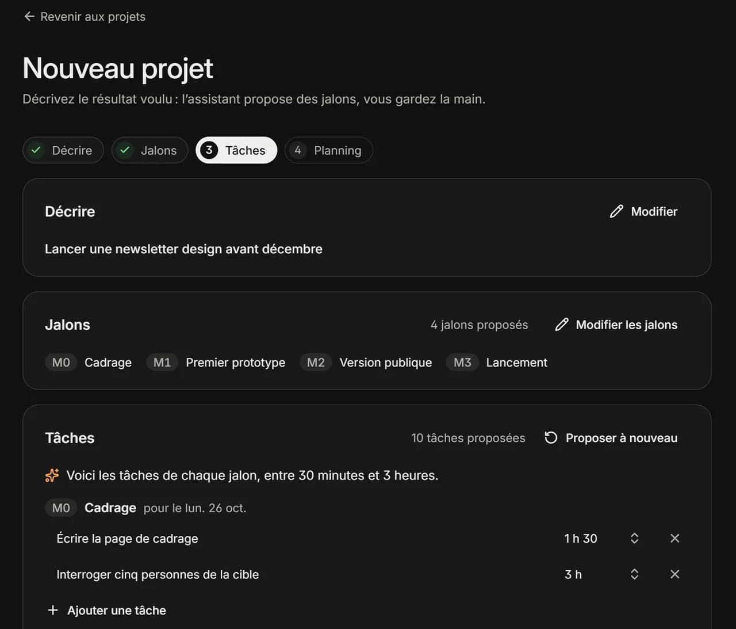Image resolution: width=736 pixels, height=629 pixels.
Task: Click the 10 tâches proposées count
Action: [x=468, y=438]
